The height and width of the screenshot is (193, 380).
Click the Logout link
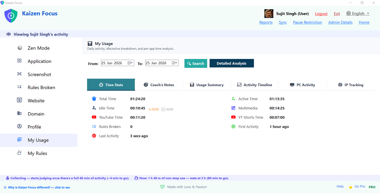pos(321,14)
